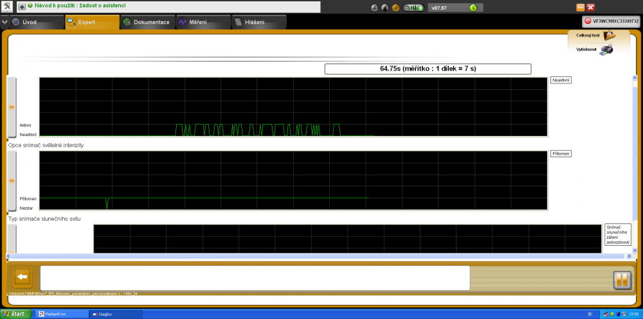This screenshot has height=319, width=643.
Task: Pause the measurement recording
Action: pos(622,280)
